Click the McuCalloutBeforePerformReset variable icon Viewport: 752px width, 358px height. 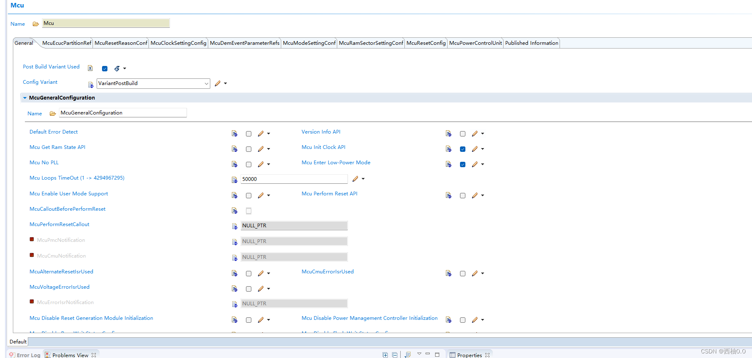[234, 211]
